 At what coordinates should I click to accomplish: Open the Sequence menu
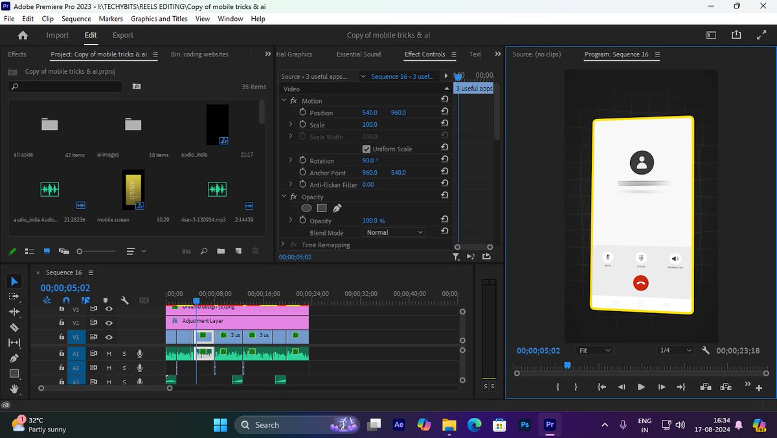pyautogui.click(x=76, y=19)
